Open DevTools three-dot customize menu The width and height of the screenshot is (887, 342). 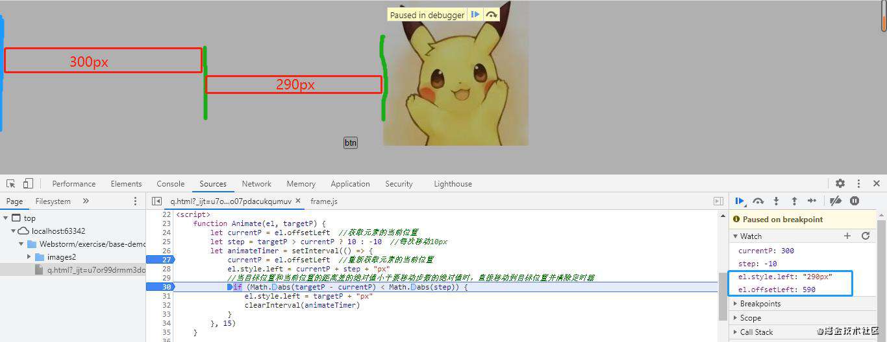pos(858,184)
